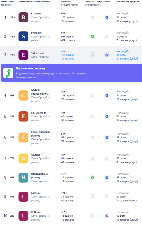The width and height of the screenshot is (142, 225).
Task: Click the 459 отзывов text
Action: [68, 40]
